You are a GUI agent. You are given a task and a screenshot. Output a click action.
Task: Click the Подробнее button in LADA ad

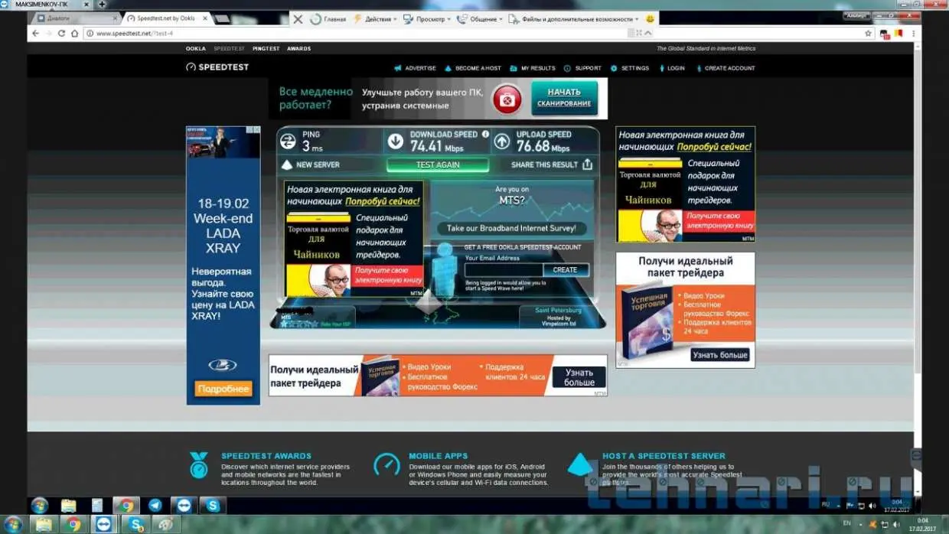coord(223,389)
